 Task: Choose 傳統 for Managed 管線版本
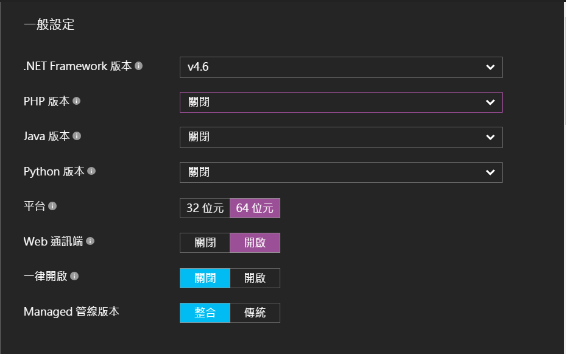click(255, 313)
